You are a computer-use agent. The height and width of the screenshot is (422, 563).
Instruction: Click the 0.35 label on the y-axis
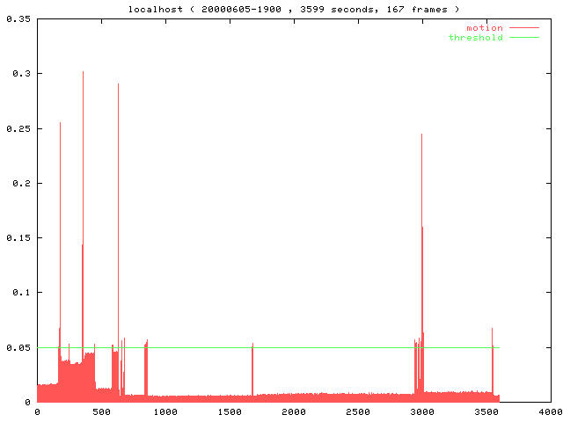pyautogui.click(x=18, y=18)
